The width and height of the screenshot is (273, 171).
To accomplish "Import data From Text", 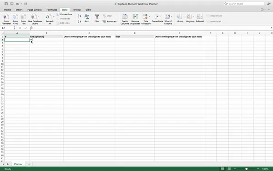I will (x=23, y=19).
